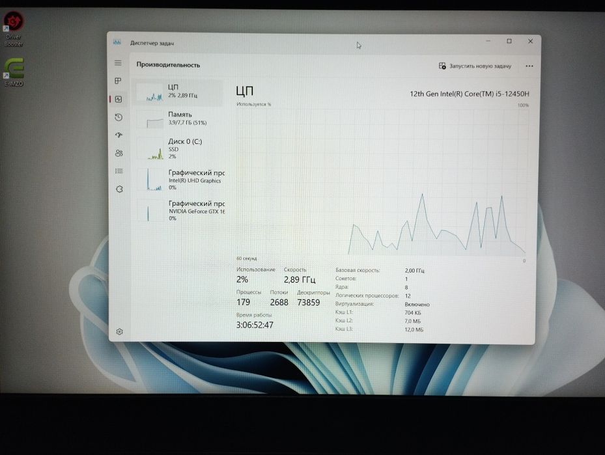Screen dimensions: 605x455
Task: Click the processes count 179
Action: coord(244,302)
